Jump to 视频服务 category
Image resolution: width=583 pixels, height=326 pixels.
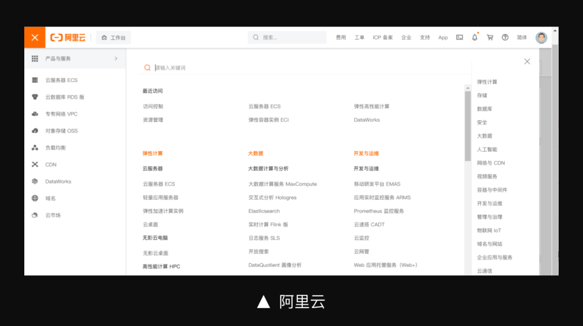click(x=487, y=176)
